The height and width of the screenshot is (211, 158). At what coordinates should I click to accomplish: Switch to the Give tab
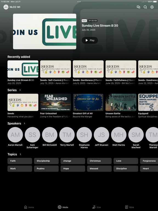[x=97, y=207]
